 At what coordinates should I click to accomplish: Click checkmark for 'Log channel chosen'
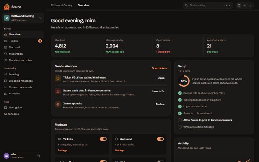[180, 107]
